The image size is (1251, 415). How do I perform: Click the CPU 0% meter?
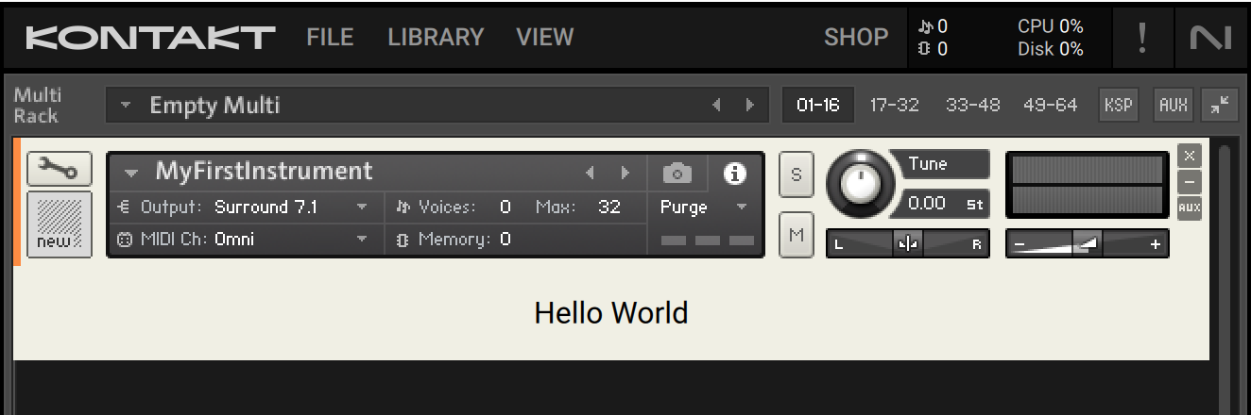point(1051,26)
